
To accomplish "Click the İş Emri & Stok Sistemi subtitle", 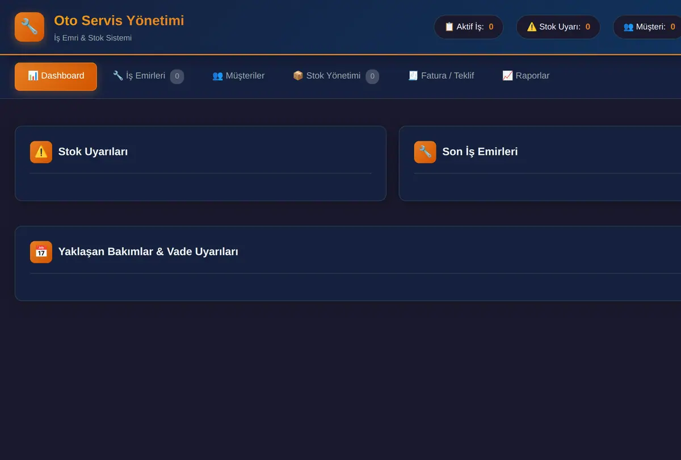I will pyautogui.click(x=93, y=38).
